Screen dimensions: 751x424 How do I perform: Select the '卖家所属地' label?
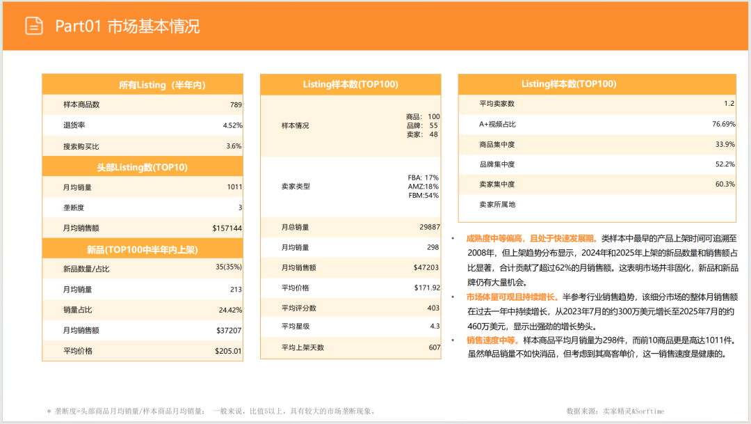[x=497, y=204]
